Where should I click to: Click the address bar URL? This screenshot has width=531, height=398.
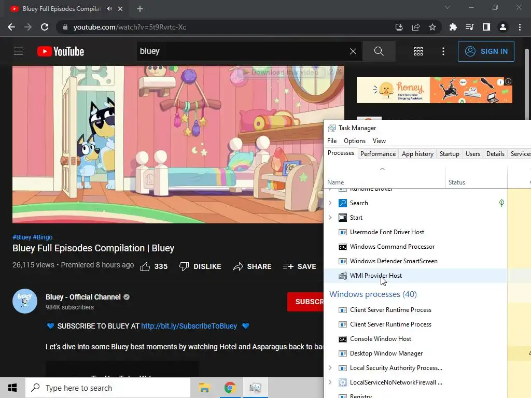pyautogui.click(x=130, y=27)
